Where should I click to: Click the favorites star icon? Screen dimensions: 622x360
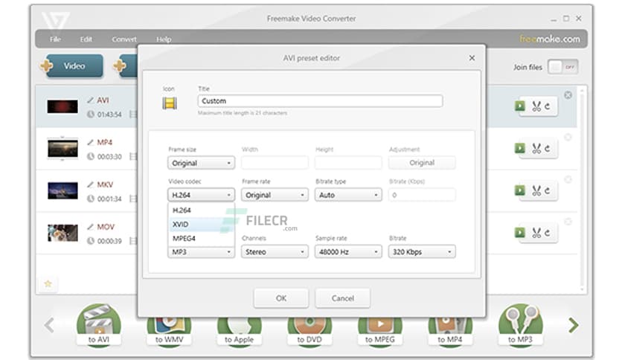coord(48,283)
